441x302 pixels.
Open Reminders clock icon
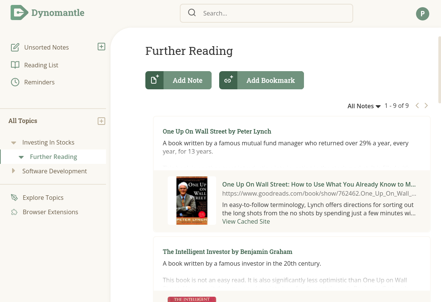click(x=15, y=82)
